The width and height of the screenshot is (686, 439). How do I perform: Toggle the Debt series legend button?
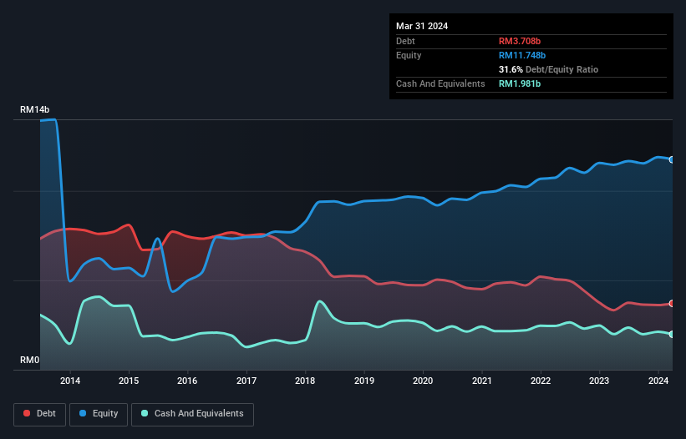click(40, 414)
